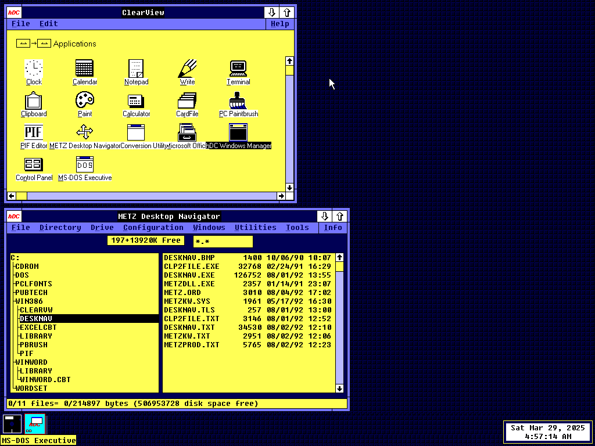Open File menu in METZ Desktop Navigator
This screenshot has width=595, height=446.
(x=21, y=228)
